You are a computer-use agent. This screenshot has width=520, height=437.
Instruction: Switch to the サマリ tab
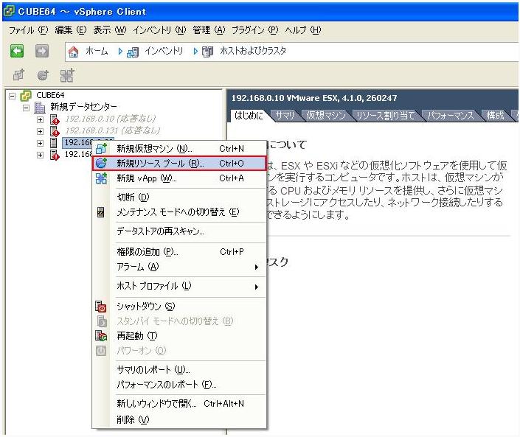(x=285, y=115)
